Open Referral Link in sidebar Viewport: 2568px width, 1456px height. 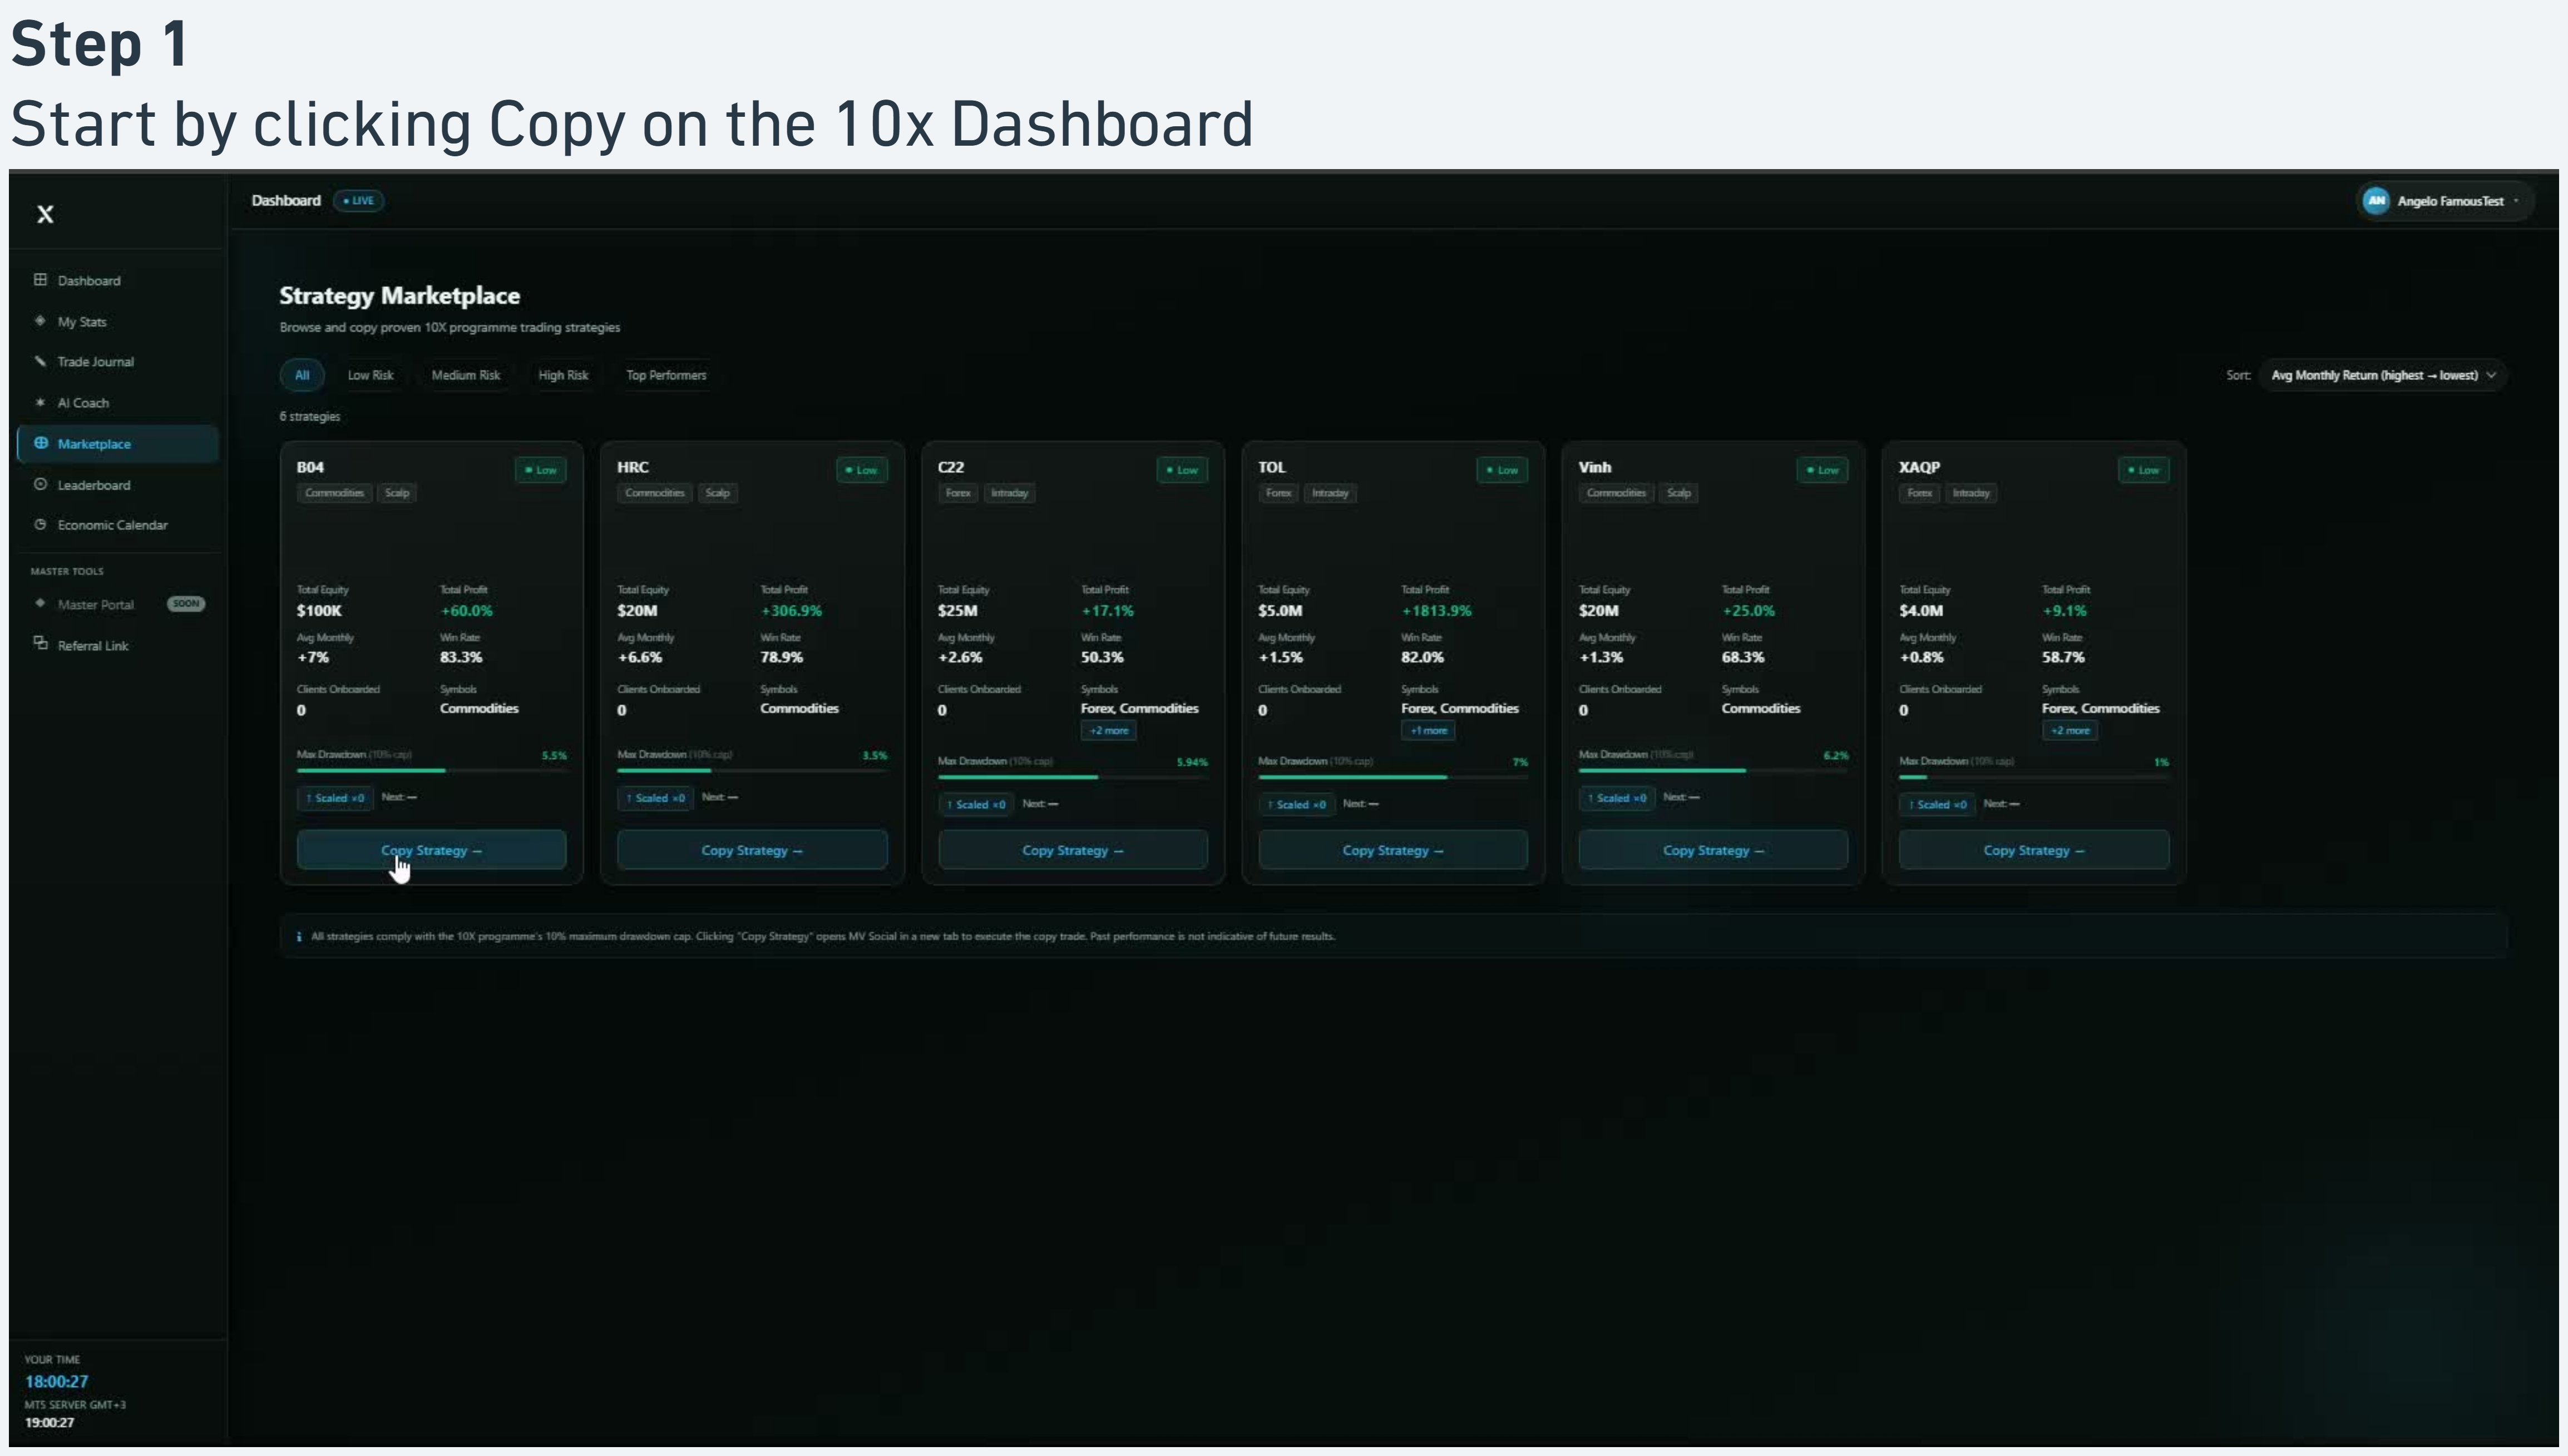click(118, 645)
